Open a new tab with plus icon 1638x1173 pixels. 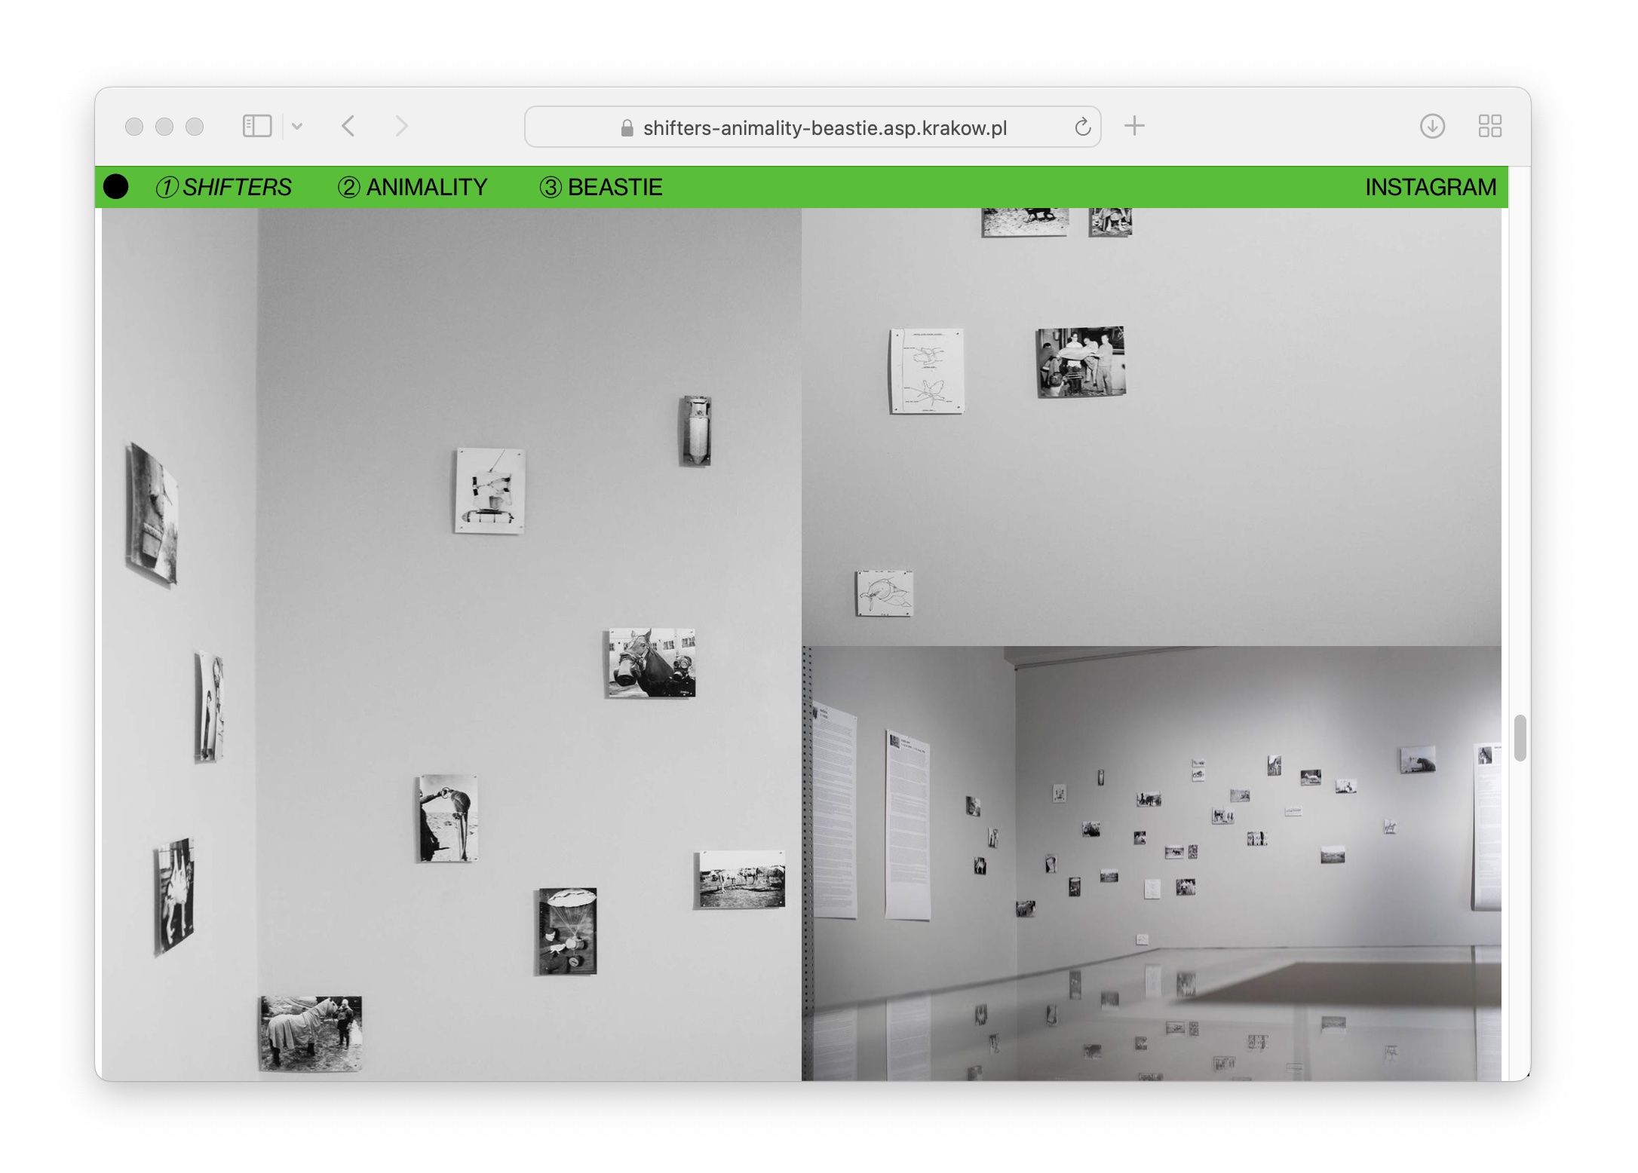(x=1134, y=126)
